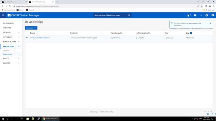Click the Lag info icon
The height and width of the screenshot is (121, 216).
tap(191, 33)
